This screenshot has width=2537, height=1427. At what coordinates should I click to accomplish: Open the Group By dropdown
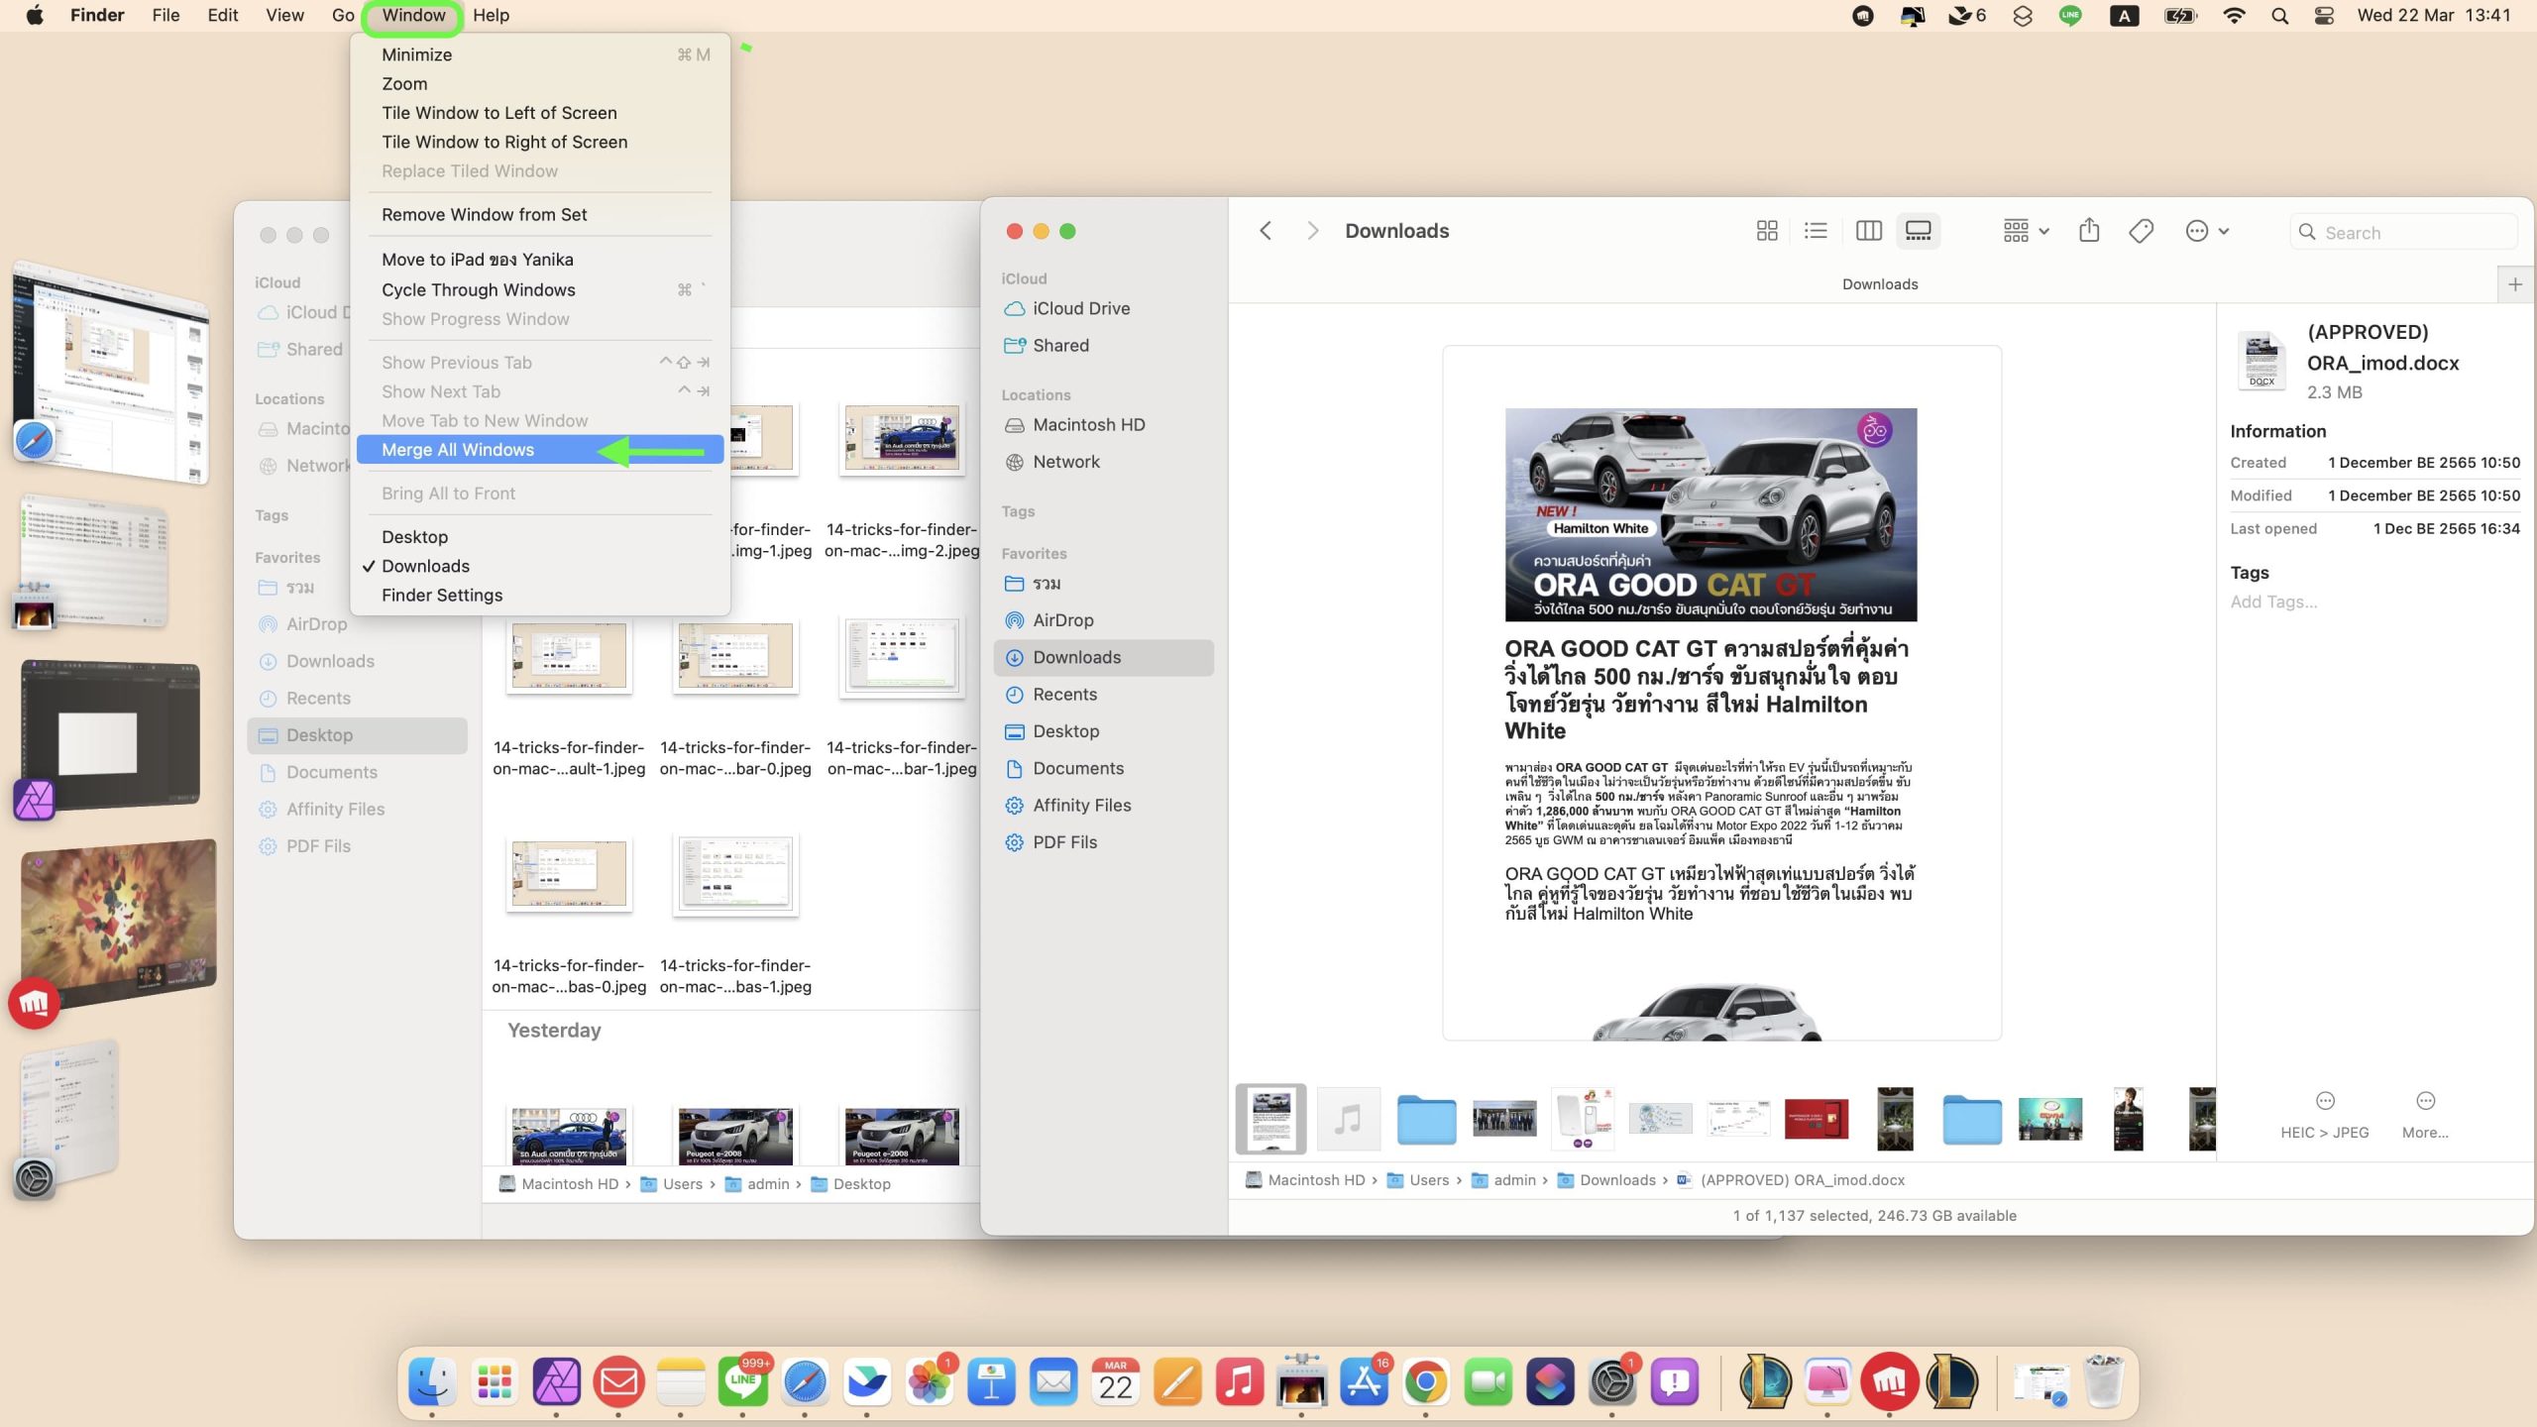tap(2026, 231)
